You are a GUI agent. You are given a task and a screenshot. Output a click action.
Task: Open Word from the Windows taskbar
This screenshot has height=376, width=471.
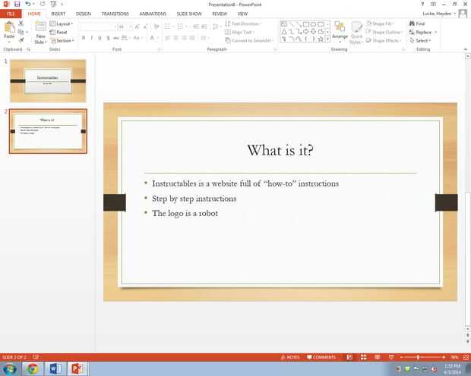[55, 368]
